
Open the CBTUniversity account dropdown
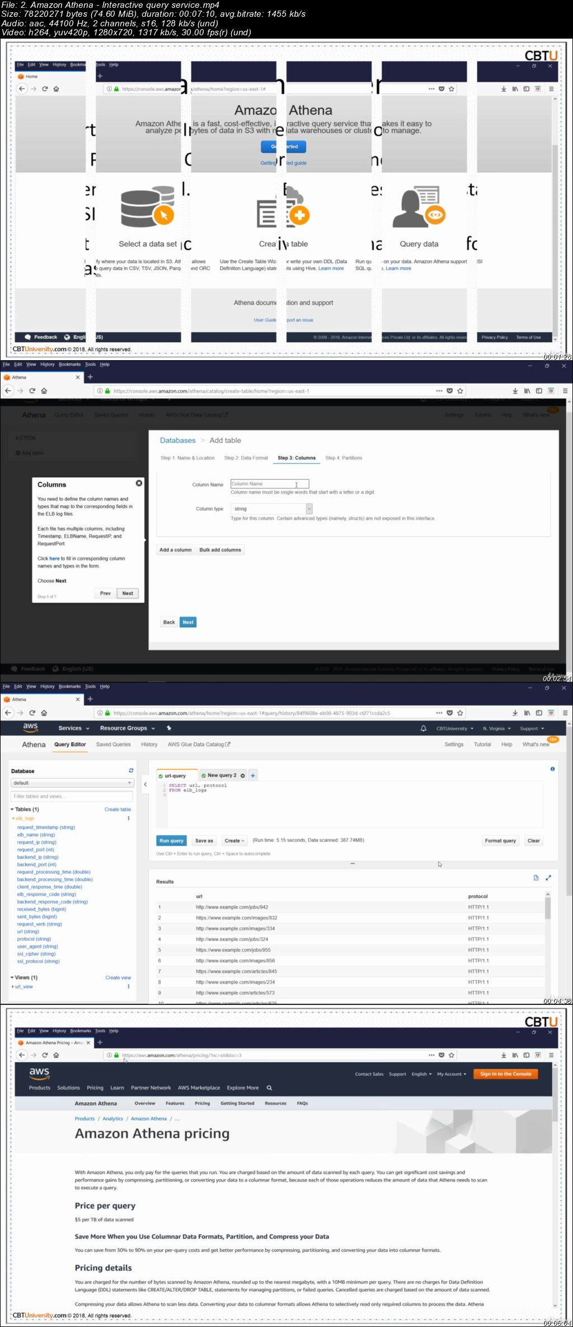click(455, 729)
